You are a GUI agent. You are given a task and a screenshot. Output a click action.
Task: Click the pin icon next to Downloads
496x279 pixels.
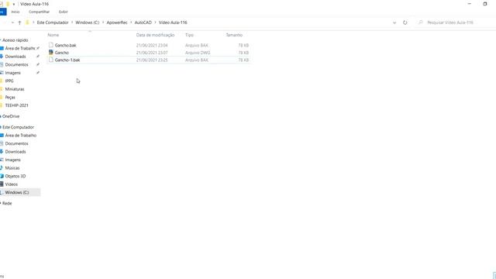[x=38, y=57]
